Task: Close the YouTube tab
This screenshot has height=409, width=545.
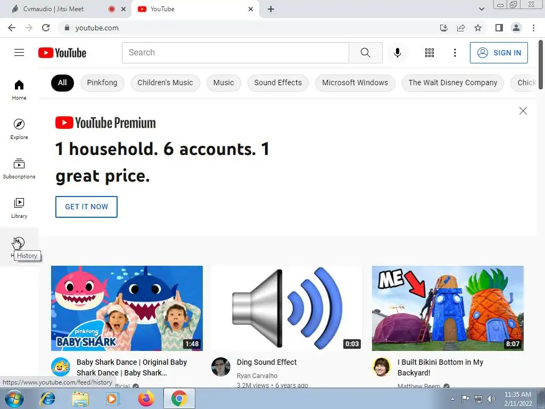Action: [251, 9]
